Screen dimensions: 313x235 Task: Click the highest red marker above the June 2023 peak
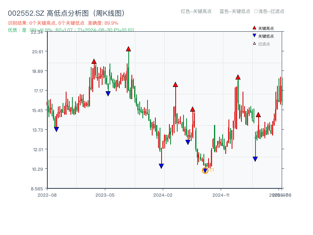[128, 49]
